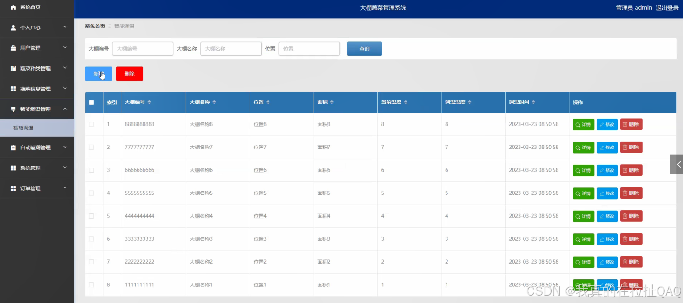Click cell text 大棚名称4
Viewport: 683px width, 303px height.
[201, 216]
